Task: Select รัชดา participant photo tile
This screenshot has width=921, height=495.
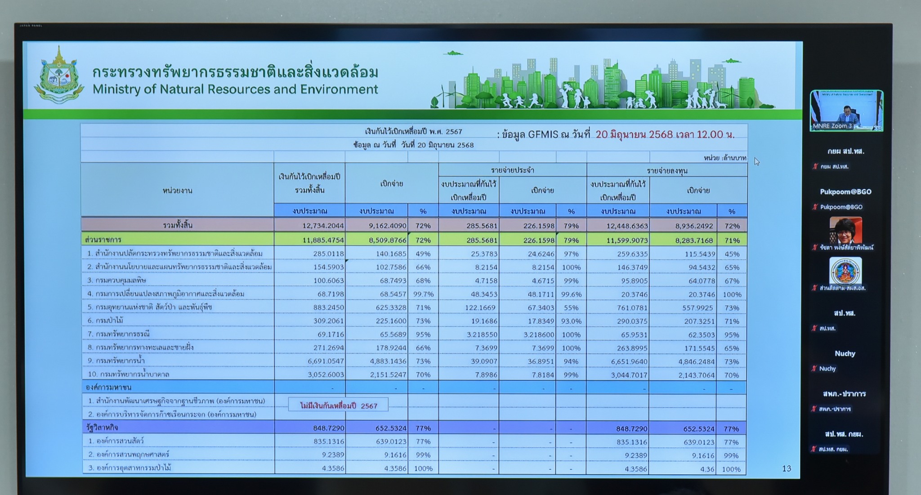Action: tap(846, 230)
